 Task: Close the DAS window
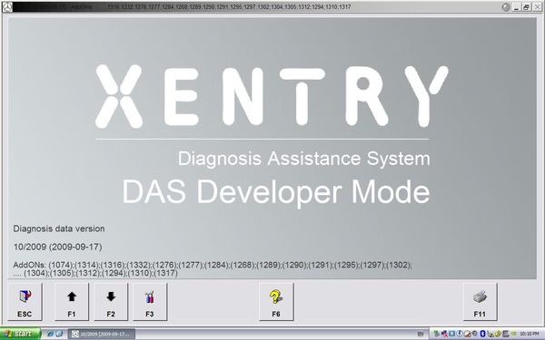click(537, 7)
